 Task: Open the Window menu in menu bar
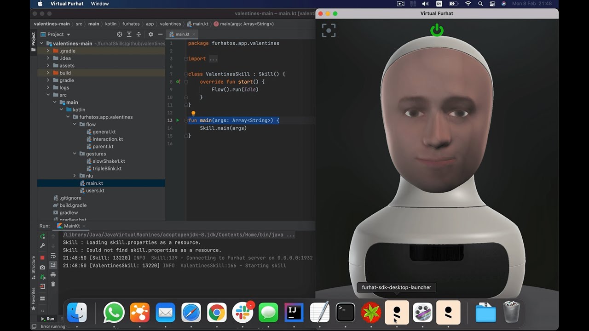(100, 4)
